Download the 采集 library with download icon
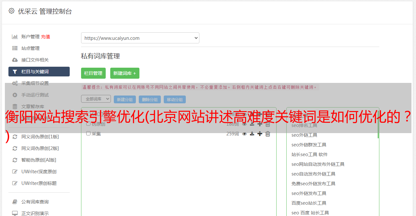416x216 pixels. point(252,134)
